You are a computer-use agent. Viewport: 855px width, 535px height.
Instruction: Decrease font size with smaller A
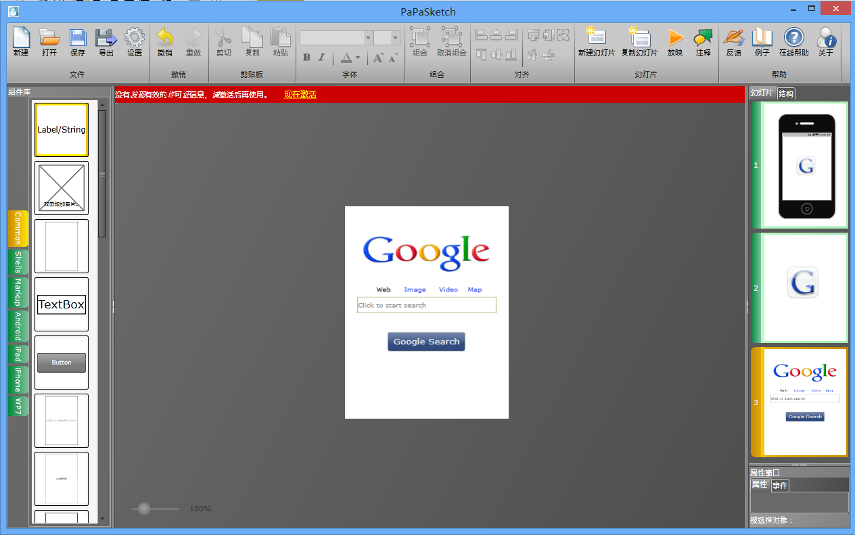point(393,58)
